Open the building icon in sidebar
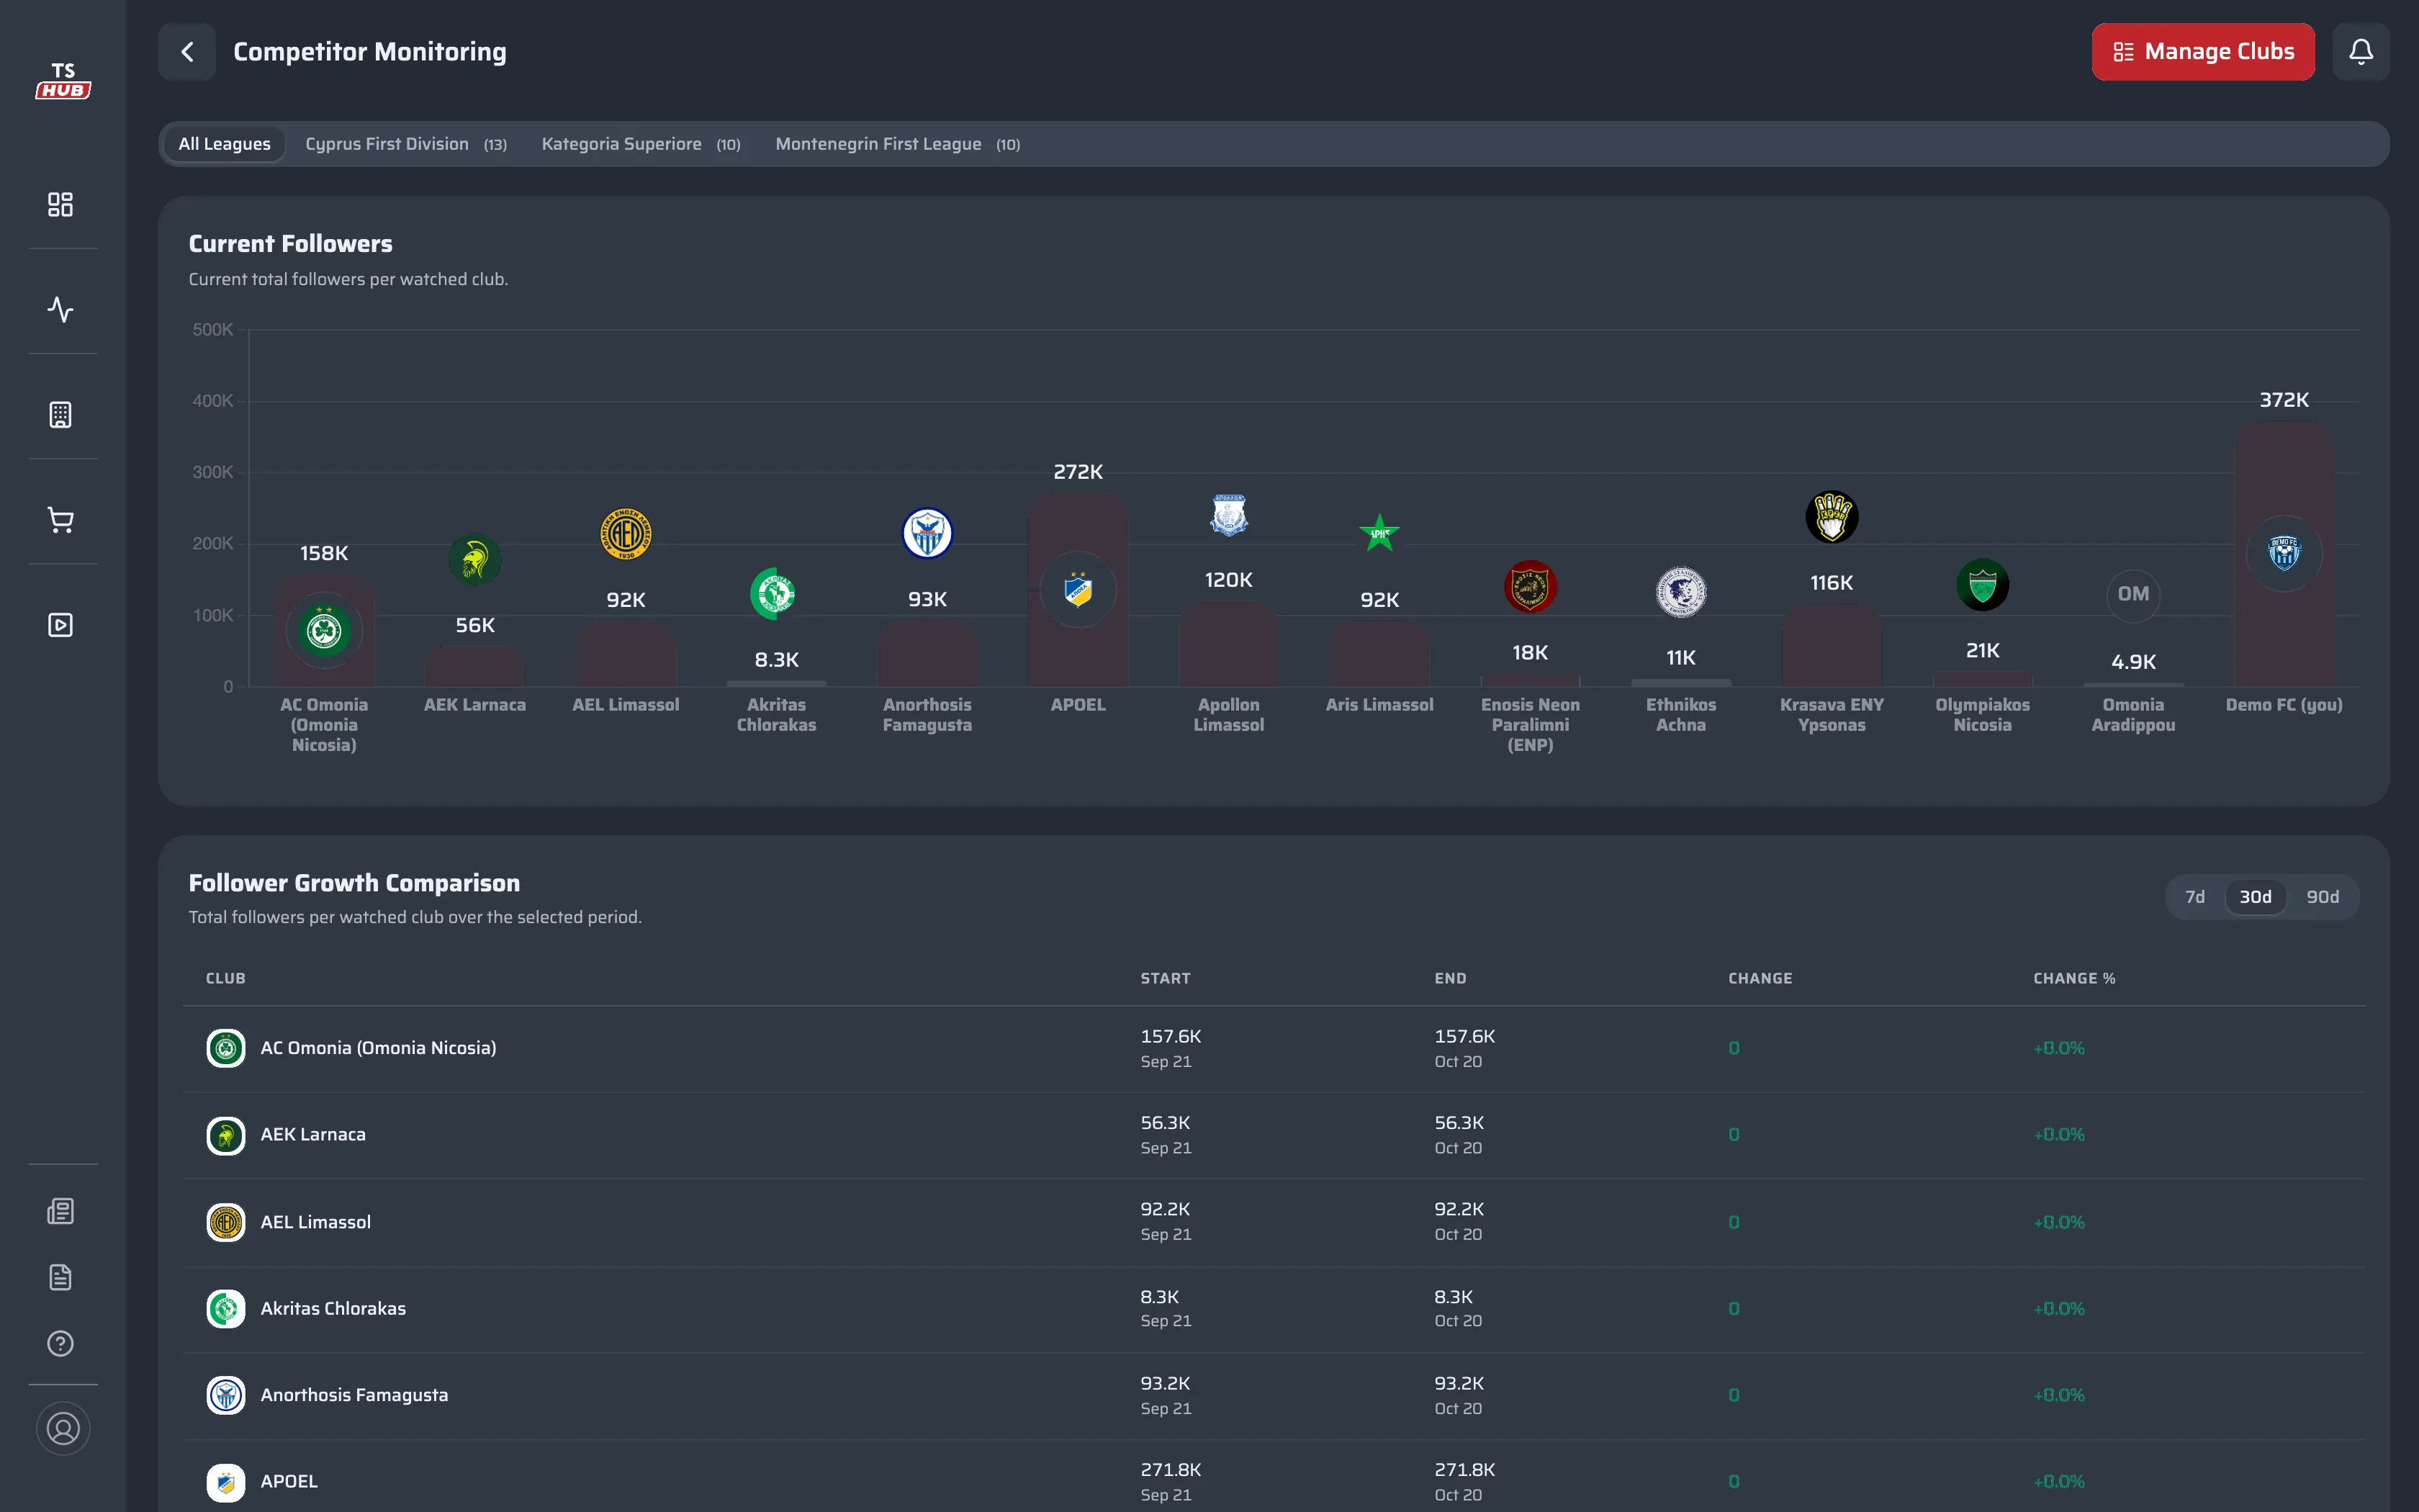This screenshot has height=1512, width=2419. [61, 415]
